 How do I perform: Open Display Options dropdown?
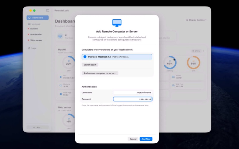(x=196, y=20)
